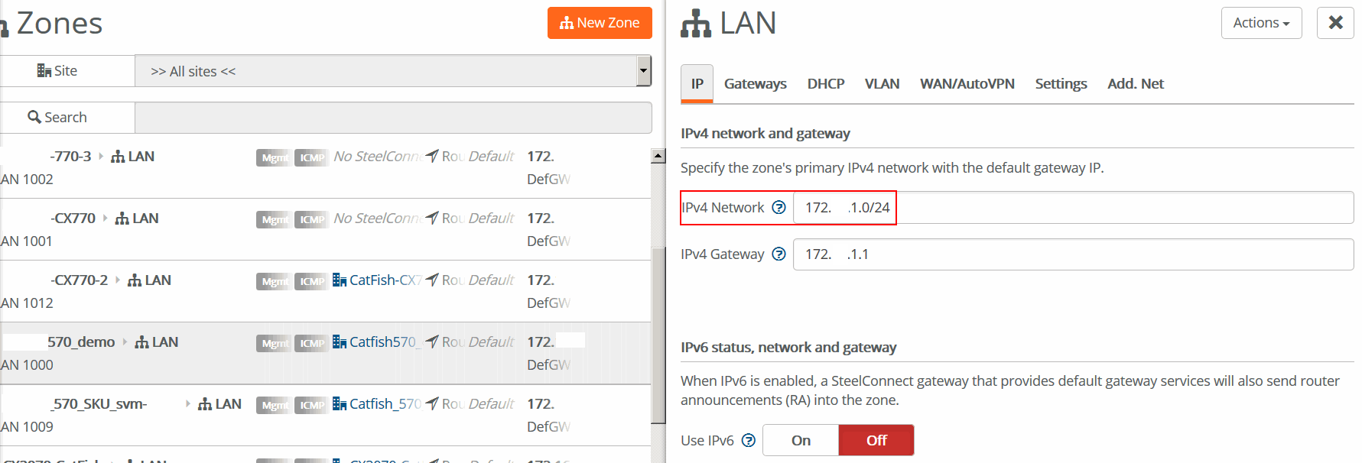
Task: Click the zones list scrollbar up arrow
Action: (x=658, y=155)
